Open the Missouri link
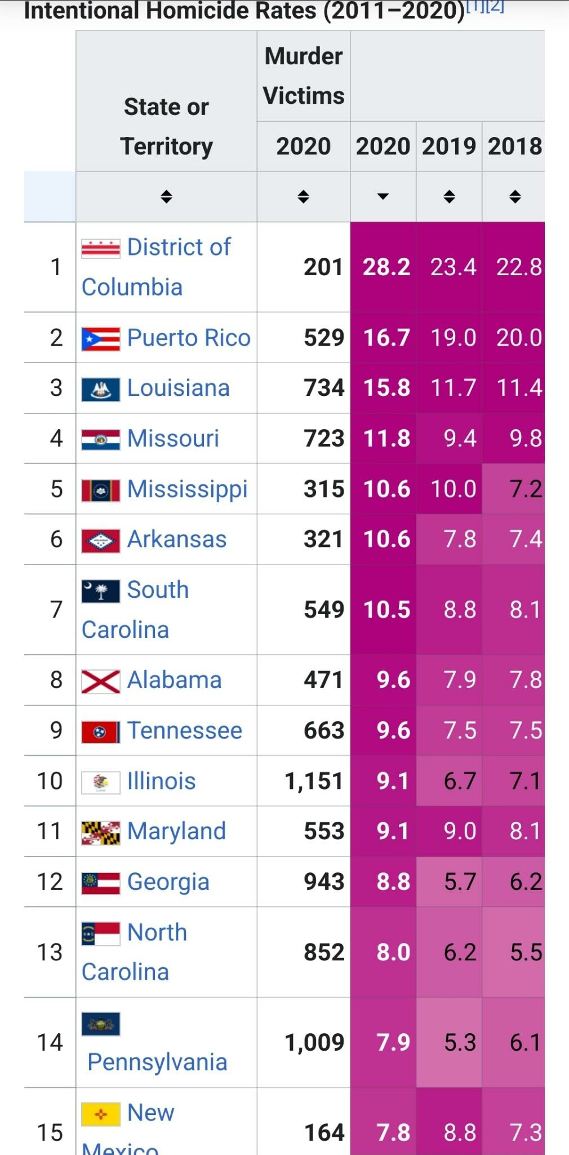569x1155 pixels. [x=173, y=438]
